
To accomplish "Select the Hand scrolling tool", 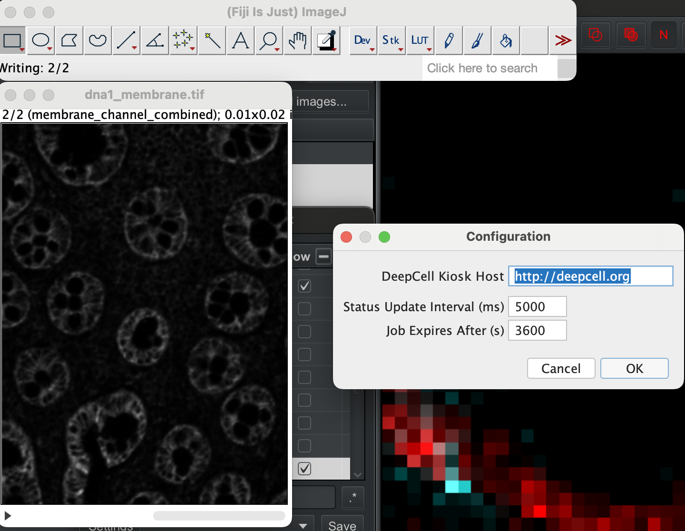I will coord(297,41).
